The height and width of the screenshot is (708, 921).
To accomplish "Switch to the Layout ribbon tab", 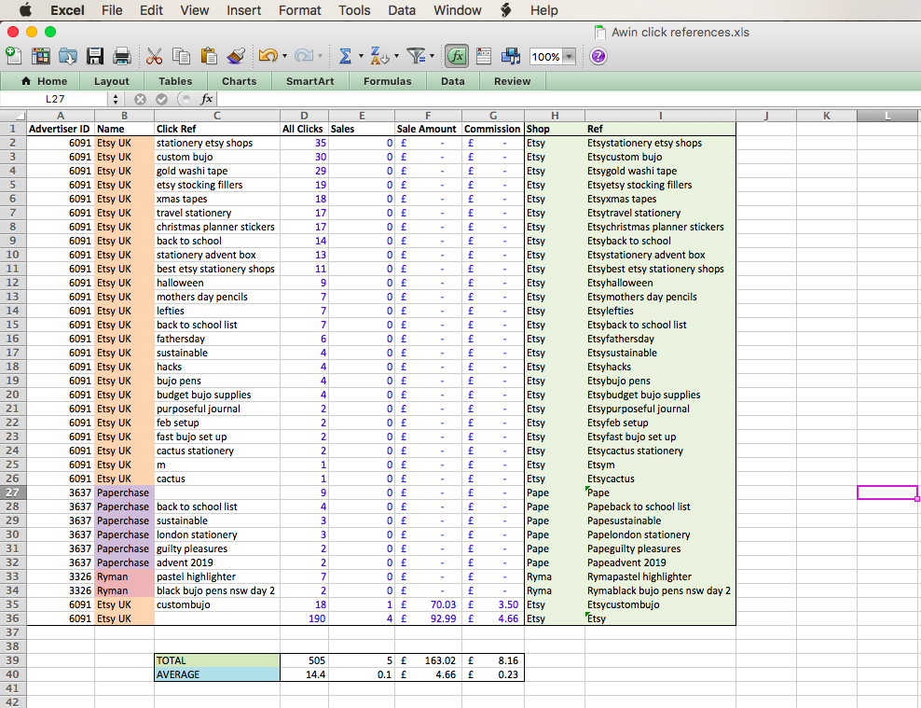I will pos(111,81).
